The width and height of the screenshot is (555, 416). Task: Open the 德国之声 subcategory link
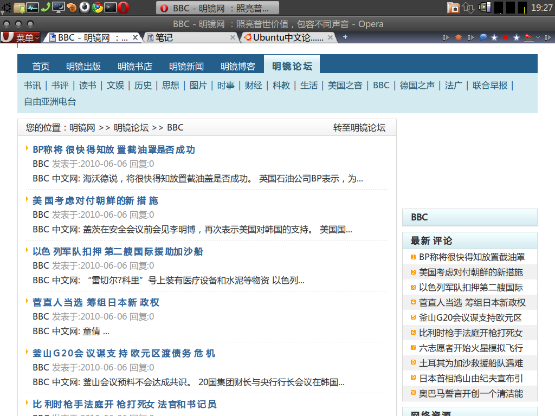pyautogui.click(x=417, y=85)
